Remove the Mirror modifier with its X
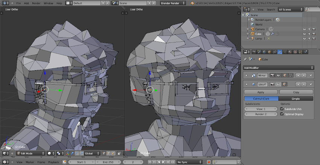This screenshot has height=165, width=320. point(311,76)
